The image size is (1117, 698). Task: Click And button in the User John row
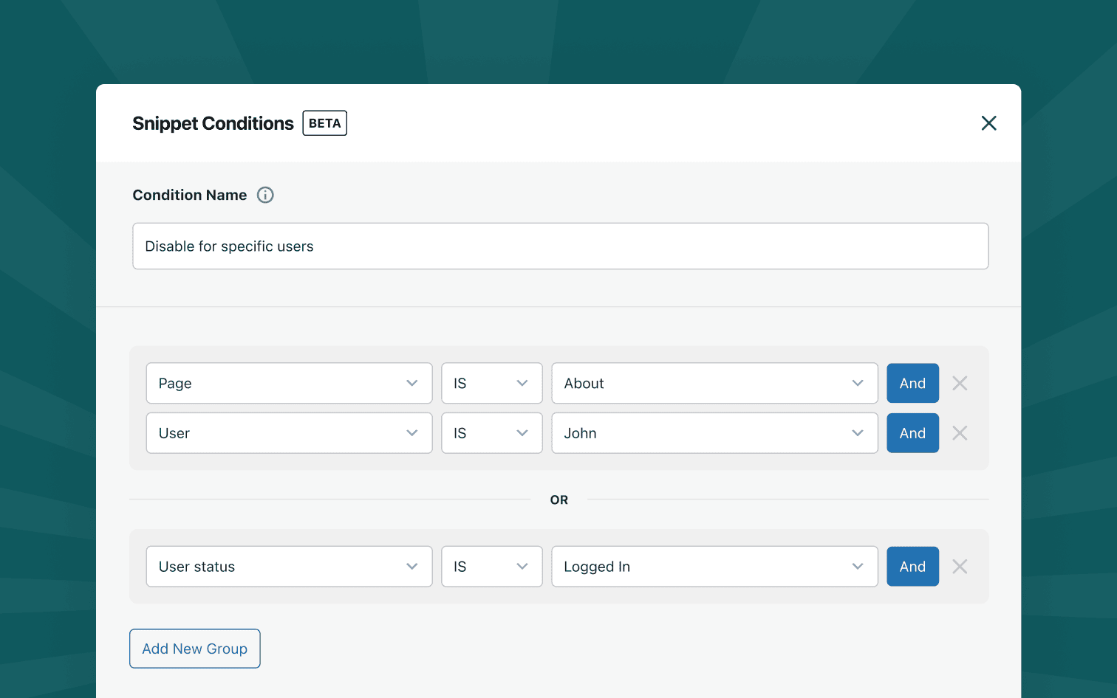912,433
